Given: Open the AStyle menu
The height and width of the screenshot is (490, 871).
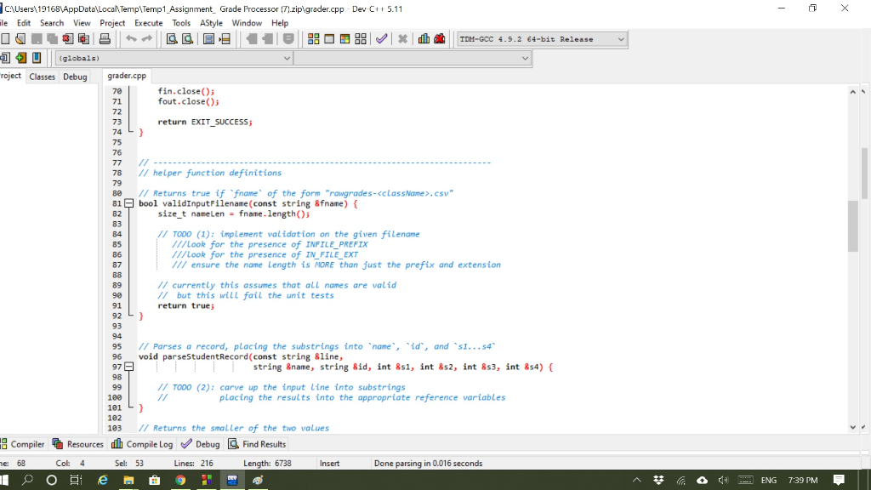Looking at the screenshot, I should 211,23.
